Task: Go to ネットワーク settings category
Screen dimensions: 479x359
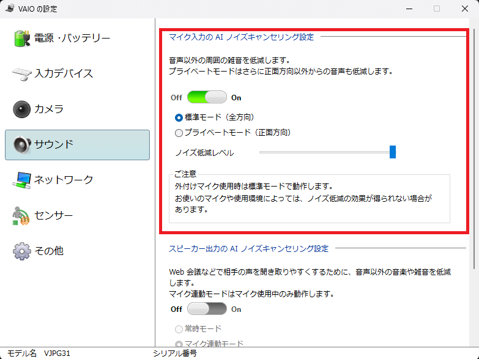Action: click(77, 180)
